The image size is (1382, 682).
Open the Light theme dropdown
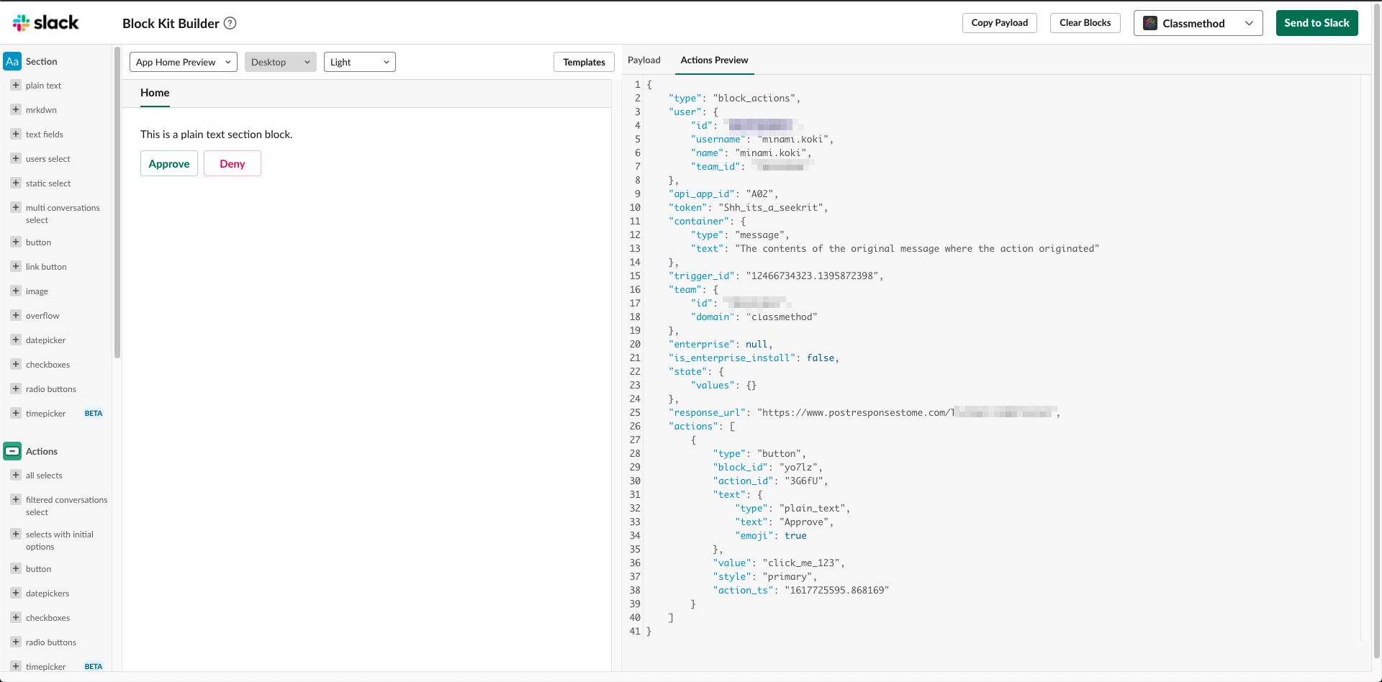[x=360, y=62]
